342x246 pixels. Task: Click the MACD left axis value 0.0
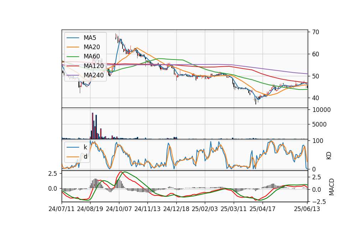coord(53,189)
